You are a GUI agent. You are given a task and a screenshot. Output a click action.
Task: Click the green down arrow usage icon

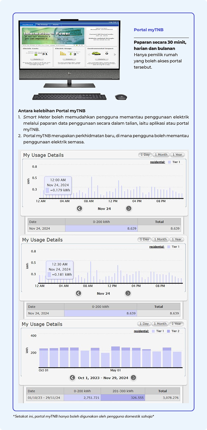coord(71,54)
